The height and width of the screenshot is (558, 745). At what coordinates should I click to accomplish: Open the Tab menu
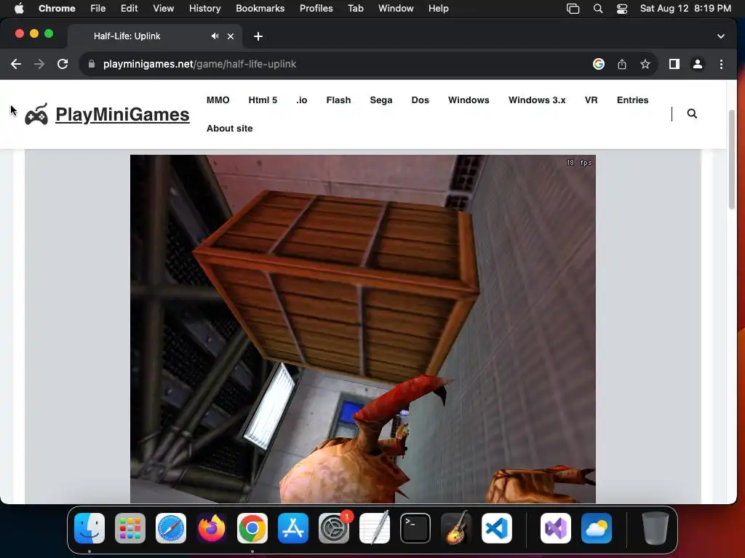pyautogui.click(x=355, y=9)
